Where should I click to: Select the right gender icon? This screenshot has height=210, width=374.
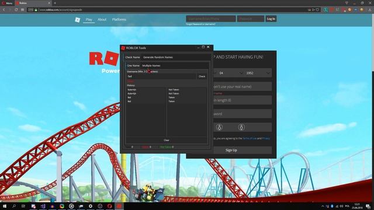coord(241,127)
